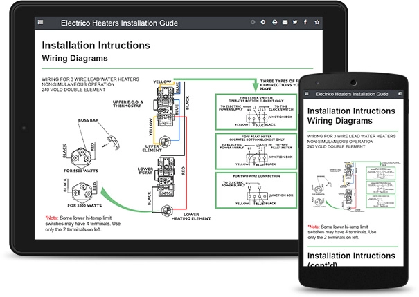Screen dimensions: 419x297
Task: Share the guide on Twitter
Action: 295,22
